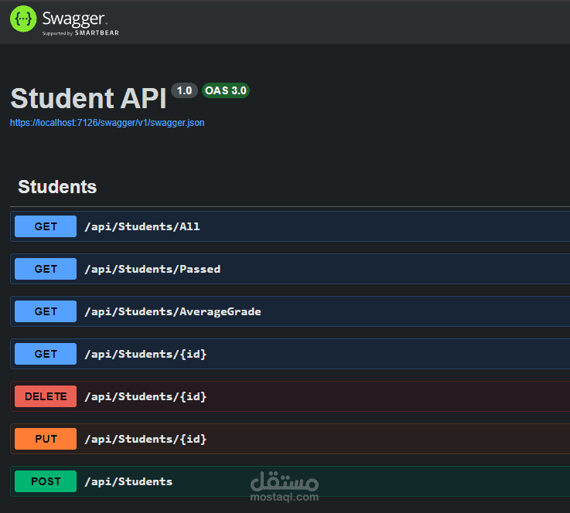The width and height of the screenshot is (570, 513).
Task: Click the GET badge for Students/All
Action: pos(46,226)
